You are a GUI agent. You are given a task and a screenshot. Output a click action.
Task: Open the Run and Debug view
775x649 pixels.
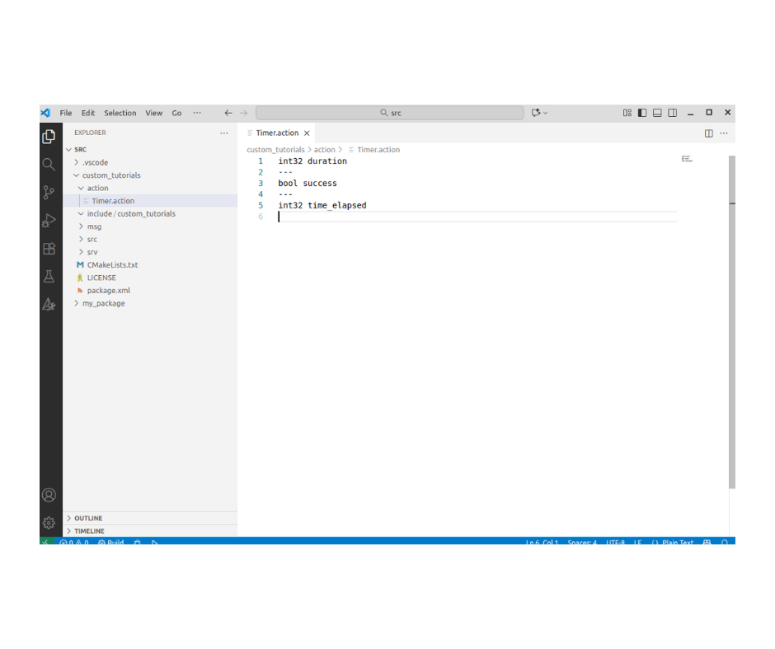[x=49, y=221]
